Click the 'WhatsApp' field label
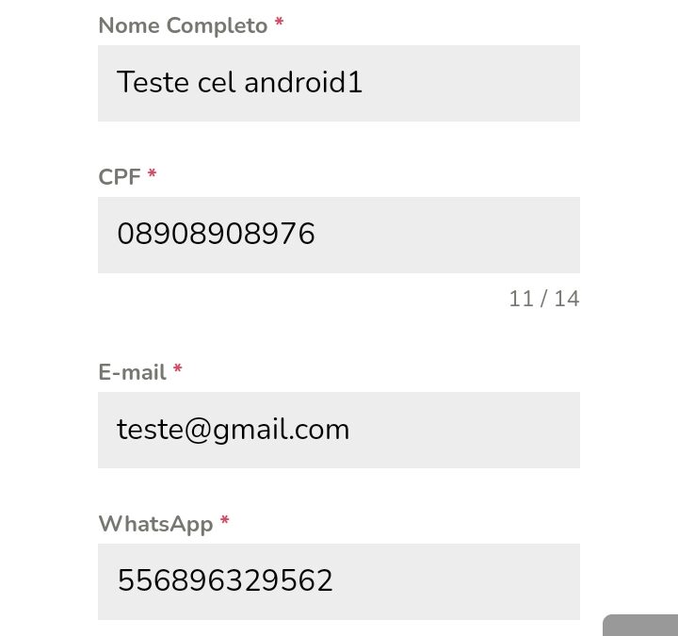This screenshot has width=678, height=636. coord(155,524)
